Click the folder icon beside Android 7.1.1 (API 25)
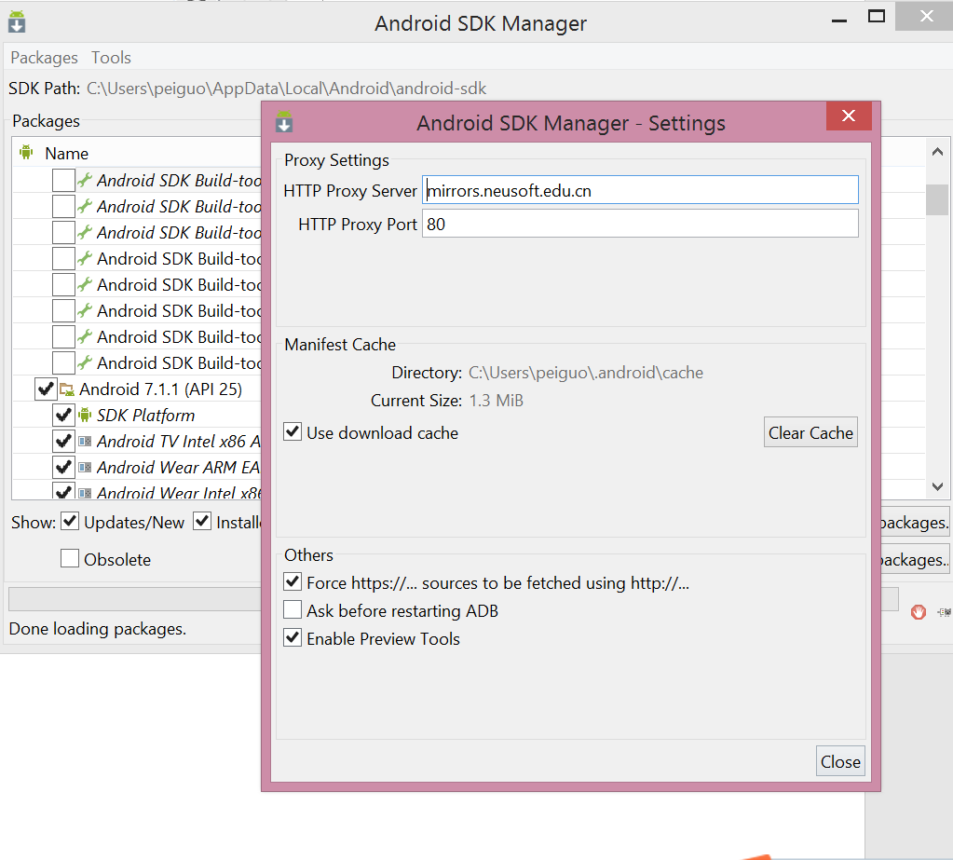Viewport: 953px width, 860px height. pos(67,389)
